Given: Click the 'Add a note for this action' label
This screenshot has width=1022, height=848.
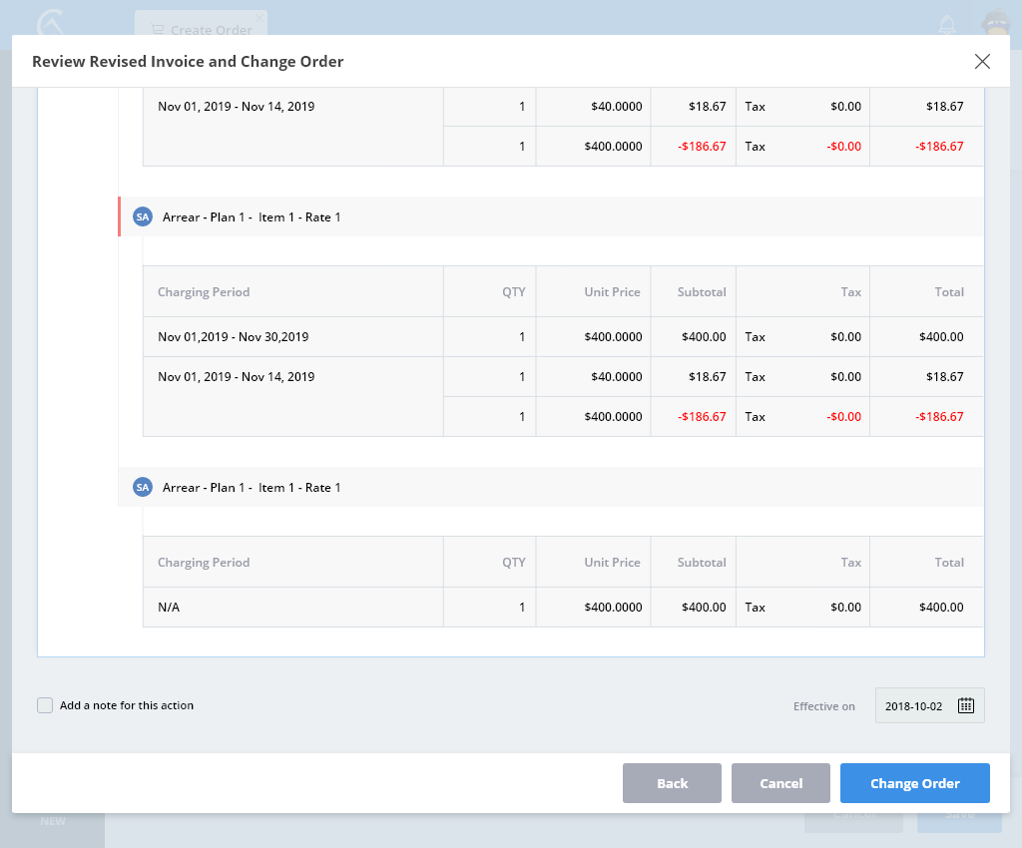Looking at the screenshot, I should click(127, 705).
